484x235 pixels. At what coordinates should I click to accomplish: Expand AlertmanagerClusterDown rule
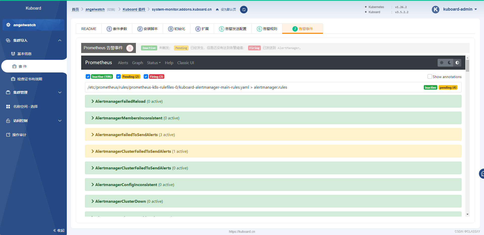tap(273, 201)
